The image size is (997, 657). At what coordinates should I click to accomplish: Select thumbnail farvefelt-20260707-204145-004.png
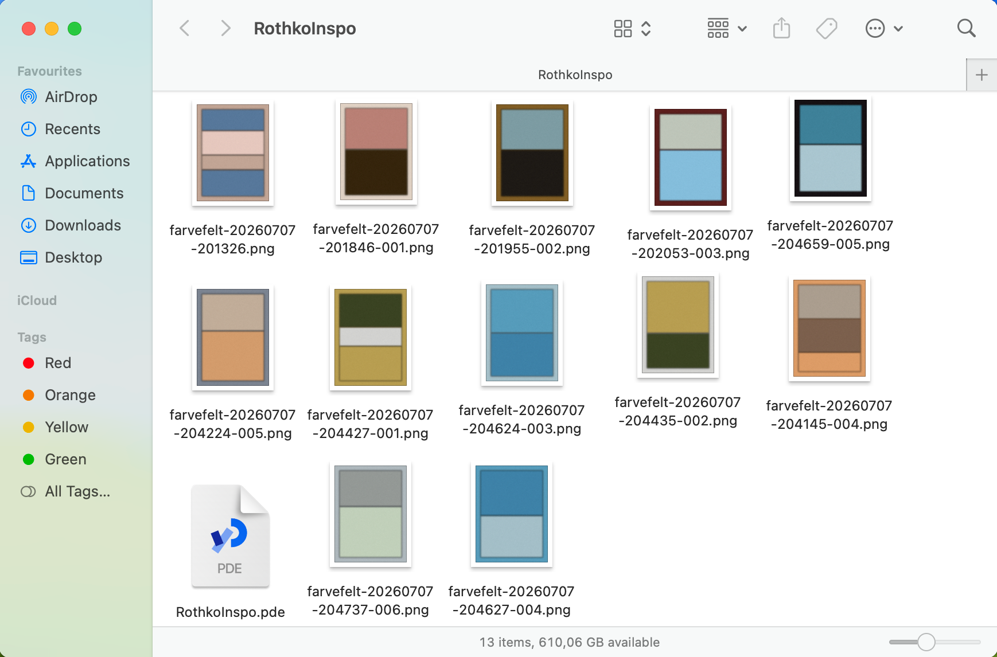[829, 328]
